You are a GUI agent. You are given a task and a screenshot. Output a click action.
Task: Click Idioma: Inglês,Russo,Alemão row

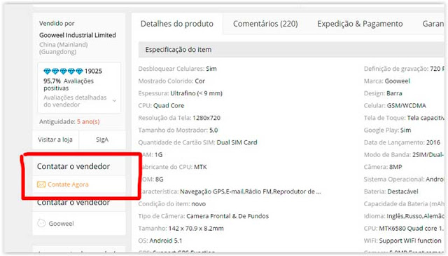(404, 216)
